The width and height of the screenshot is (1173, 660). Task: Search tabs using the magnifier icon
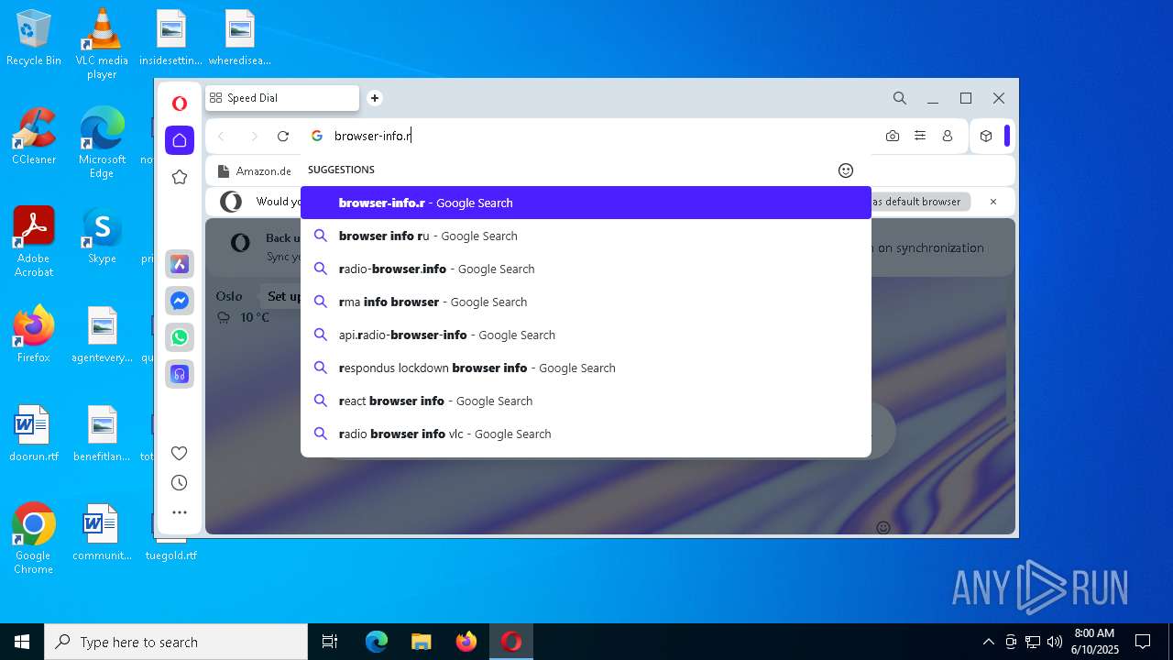tap(900, 98)
